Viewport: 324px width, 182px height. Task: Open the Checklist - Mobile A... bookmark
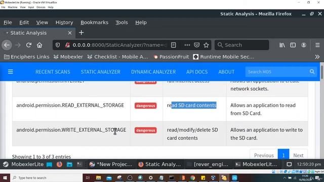[x=117, y=57]
